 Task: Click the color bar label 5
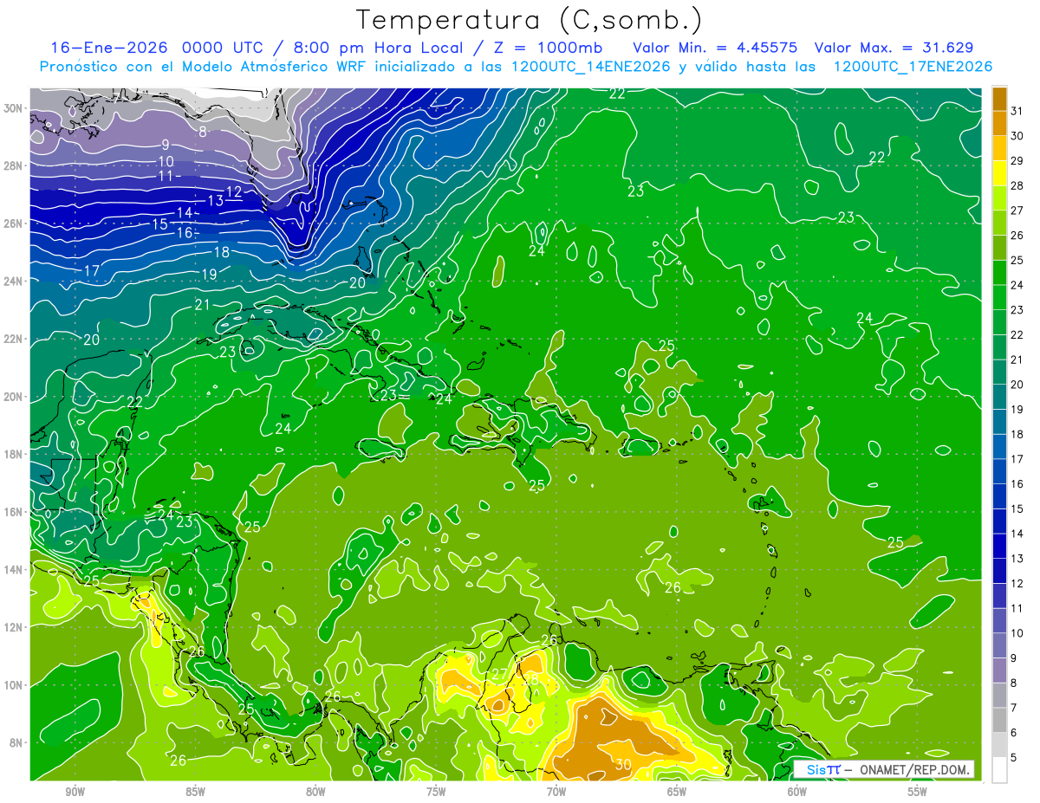point(1014,758)
